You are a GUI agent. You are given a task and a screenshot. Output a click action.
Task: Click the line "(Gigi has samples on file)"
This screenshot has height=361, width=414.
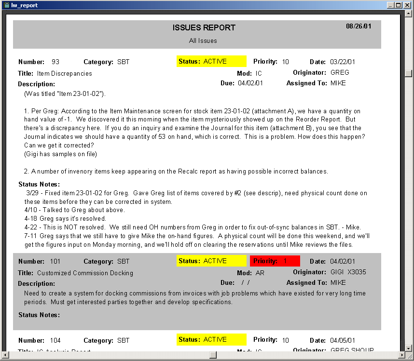(x=60, y=154)
